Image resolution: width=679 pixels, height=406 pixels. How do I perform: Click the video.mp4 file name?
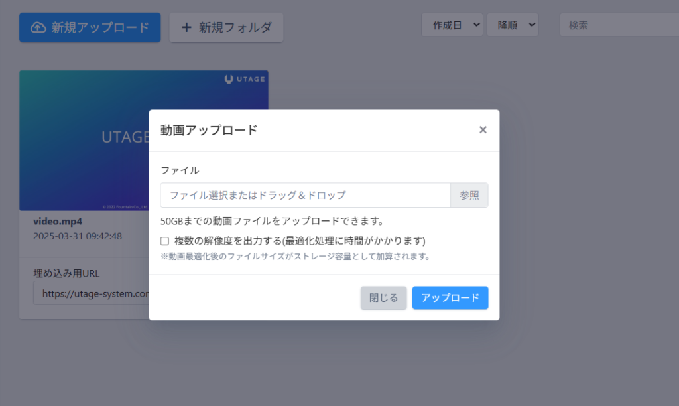(58, 221)
